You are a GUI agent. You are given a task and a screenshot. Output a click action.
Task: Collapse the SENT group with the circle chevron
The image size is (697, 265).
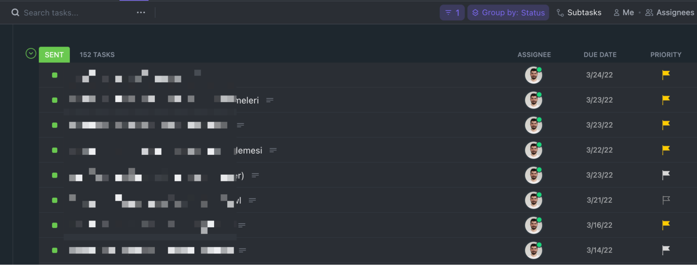tap(31, 53)
